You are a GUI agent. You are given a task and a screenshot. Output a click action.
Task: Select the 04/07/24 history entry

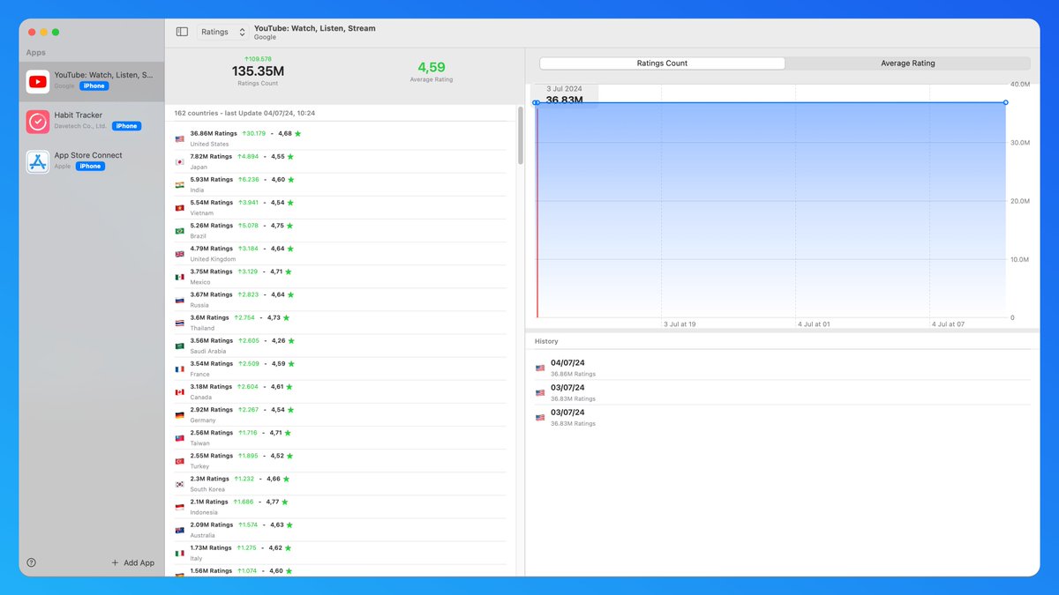pyautogui.click(x=782, y=368)
